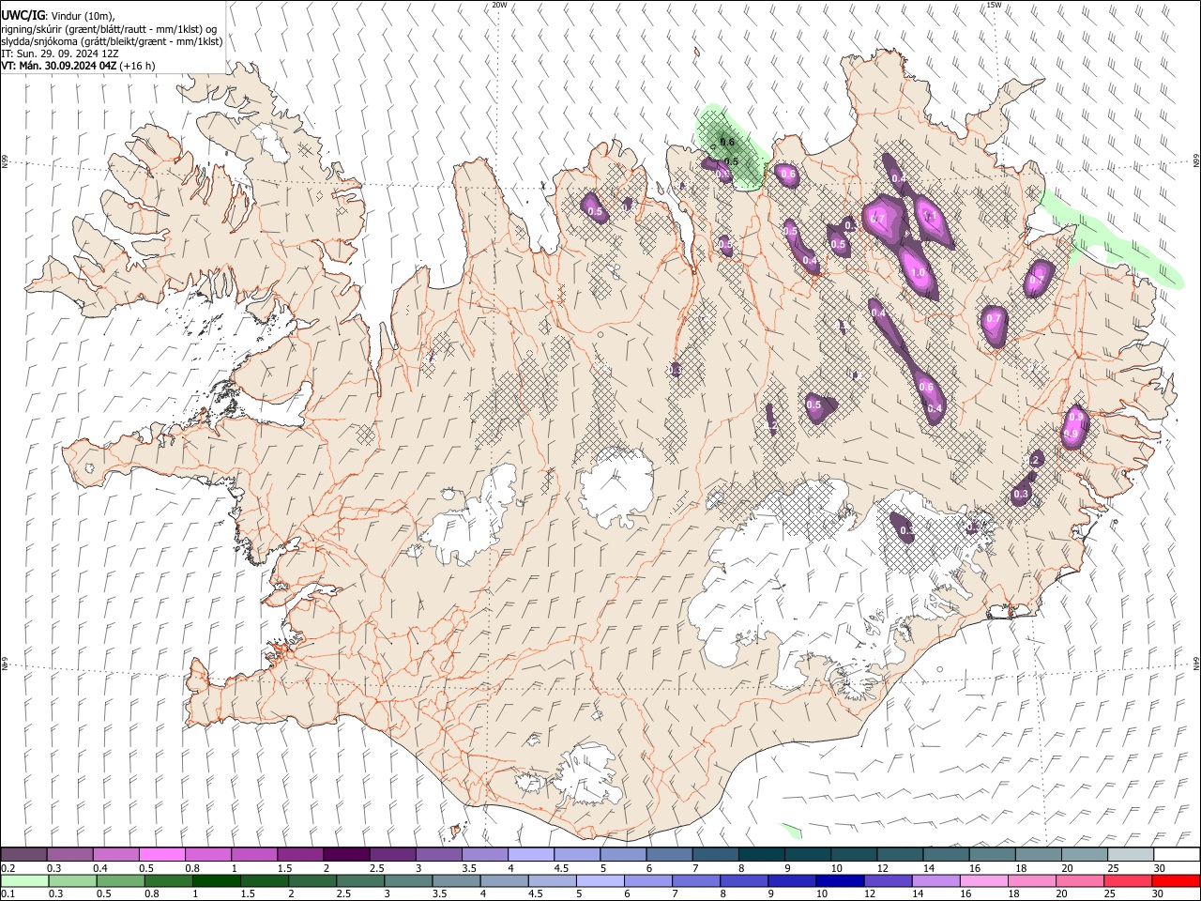Click the 'slydda/snjókoma' legend description line
The height and width of the screenshot is (901, 1201).
[112, 41]
